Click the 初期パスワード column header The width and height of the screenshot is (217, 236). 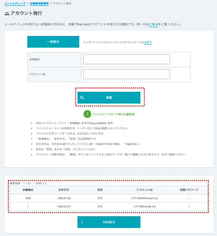coord(189,190)
